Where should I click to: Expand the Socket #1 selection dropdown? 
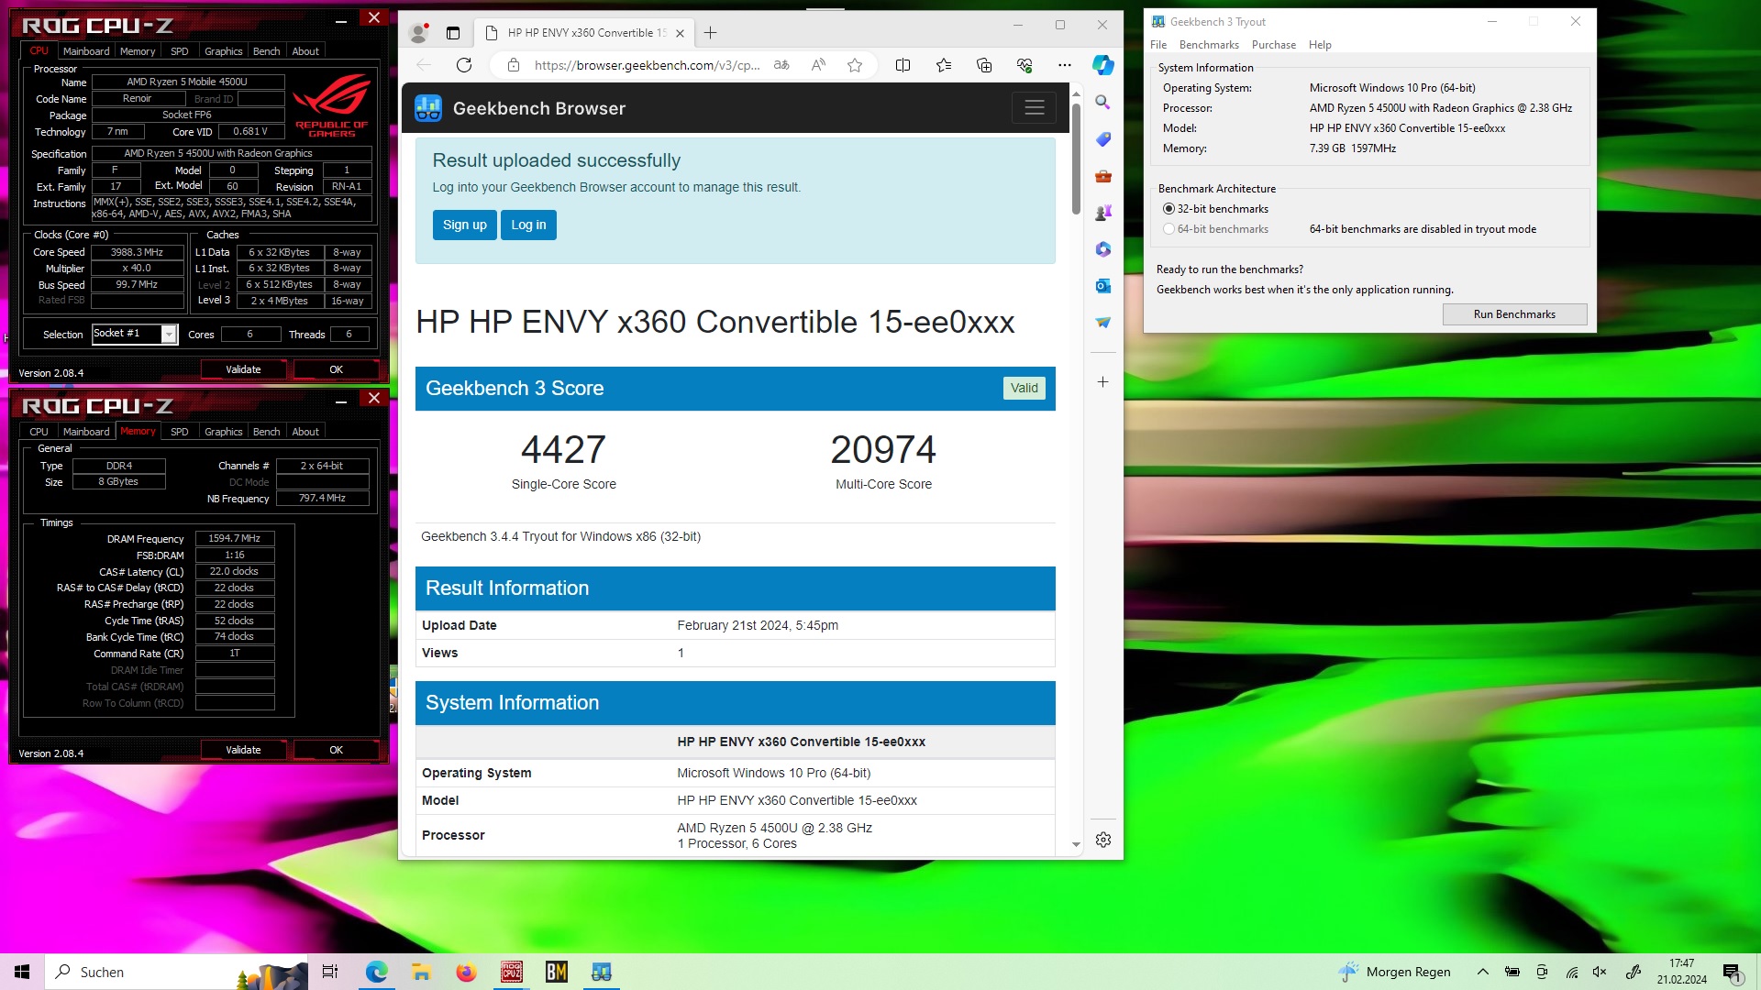[x=169, y=335]
